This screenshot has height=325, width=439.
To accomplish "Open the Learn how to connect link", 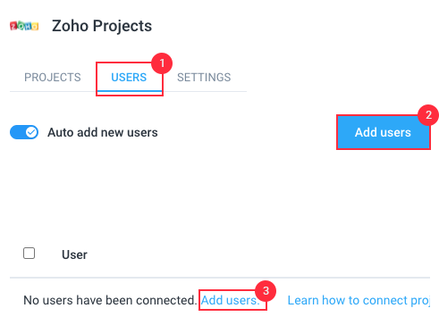I will (359, 300).
